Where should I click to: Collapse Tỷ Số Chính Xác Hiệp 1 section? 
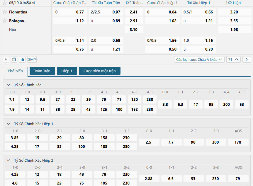9,124
